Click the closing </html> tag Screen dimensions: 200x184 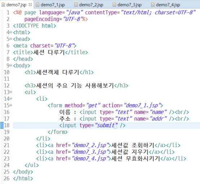click(x=23, y=178)
